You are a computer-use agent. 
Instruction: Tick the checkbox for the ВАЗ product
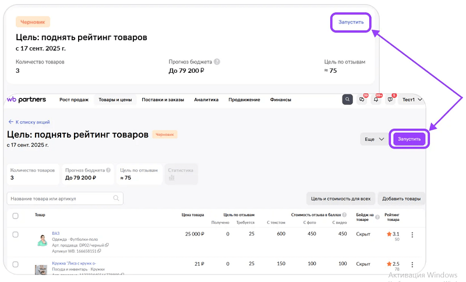(16, 234)
